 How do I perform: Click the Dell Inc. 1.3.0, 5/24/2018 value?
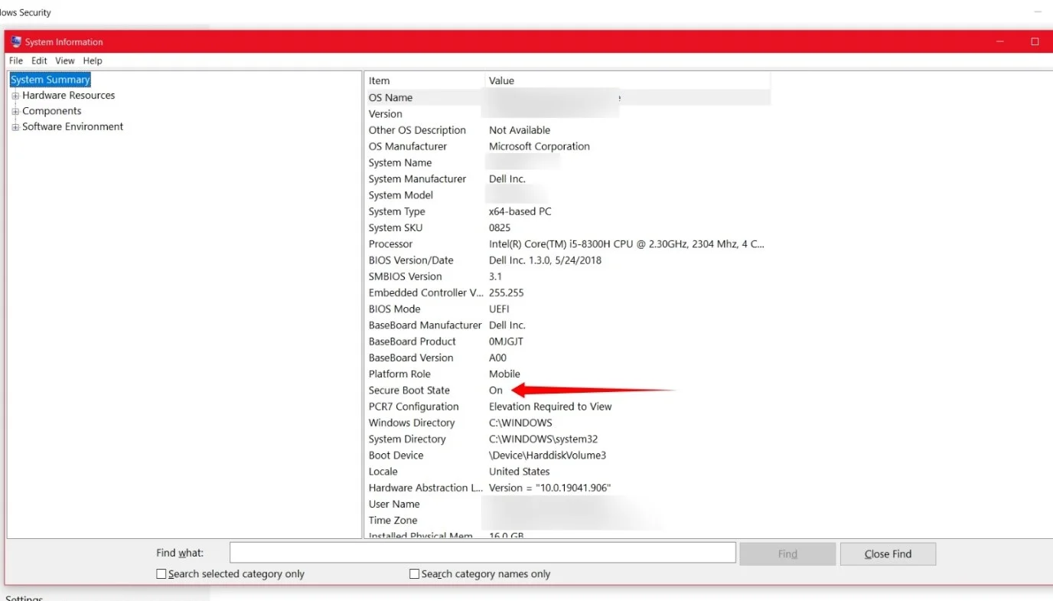(546, 260)
